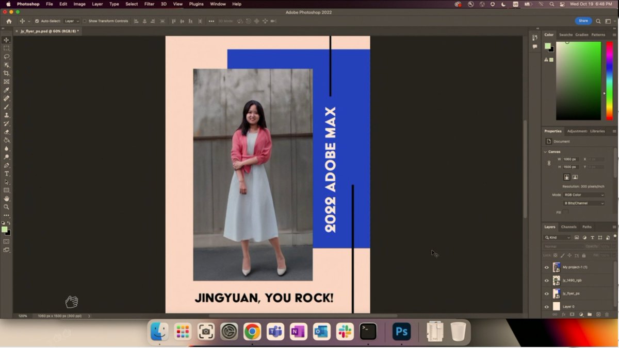Select the Move tool in the toolbox
The width and height of the screenshot is (619, 348).
(7, 40)
